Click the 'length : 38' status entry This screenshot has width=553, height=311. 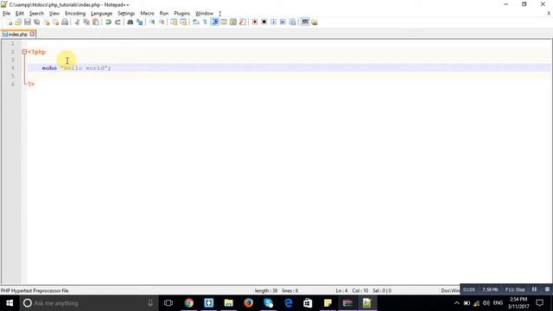[x=266, y=291]
